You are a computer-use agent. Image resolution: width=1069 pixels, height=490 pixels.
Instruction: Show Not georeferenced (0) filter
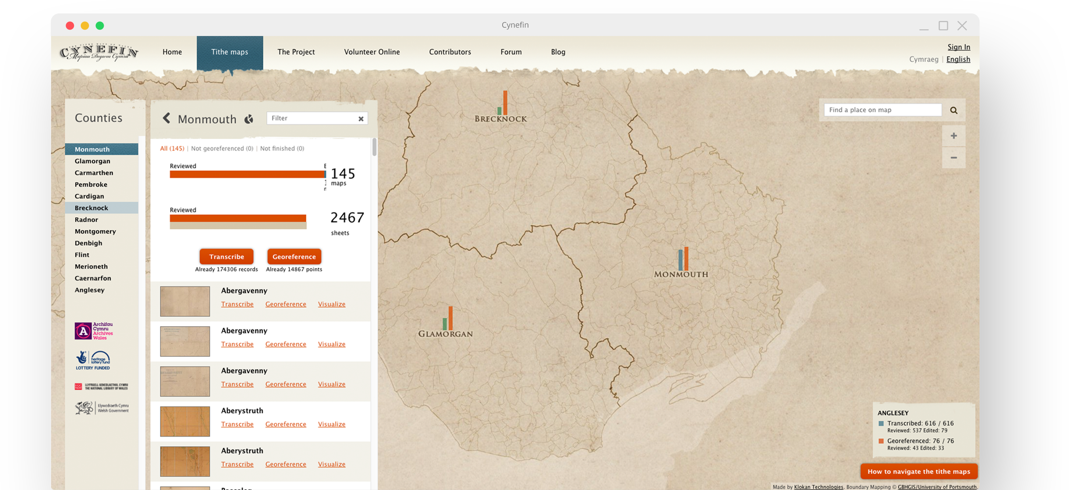click(222, 148)
